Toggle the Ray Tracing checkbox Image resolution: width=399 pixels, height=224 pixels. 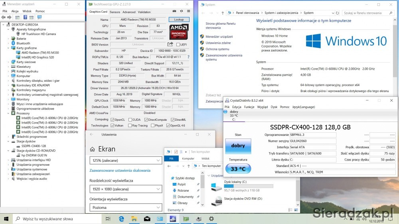(130, 126)
